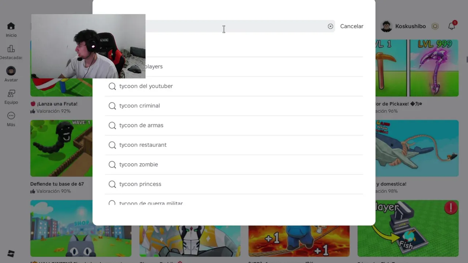Open the fish tycoon game thumbnail

[408, 228]
